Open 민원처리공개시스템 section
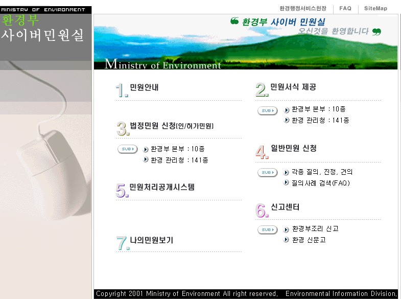This screenshot has width=401, height=299. [x=162, y=187]
